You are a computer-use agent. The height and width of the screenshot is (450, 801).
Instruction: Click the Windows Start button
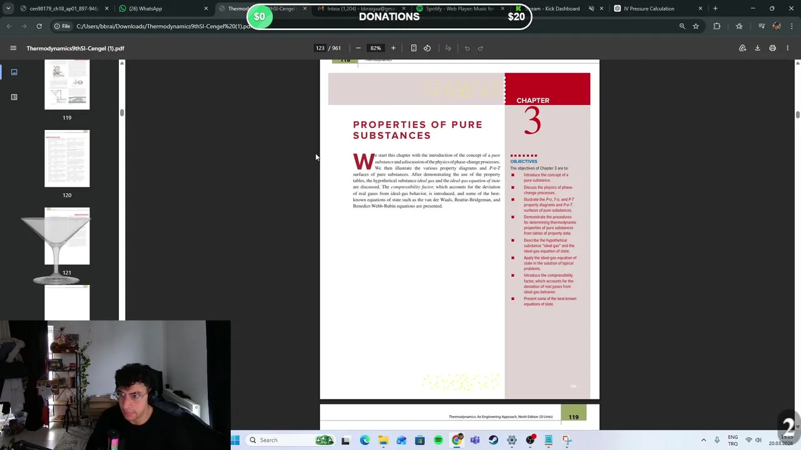click(x=235, y=440)
